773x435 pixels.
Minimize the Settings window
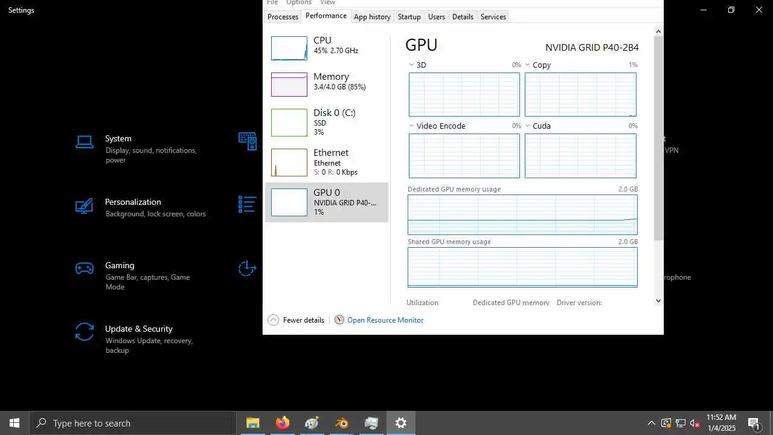704,10
